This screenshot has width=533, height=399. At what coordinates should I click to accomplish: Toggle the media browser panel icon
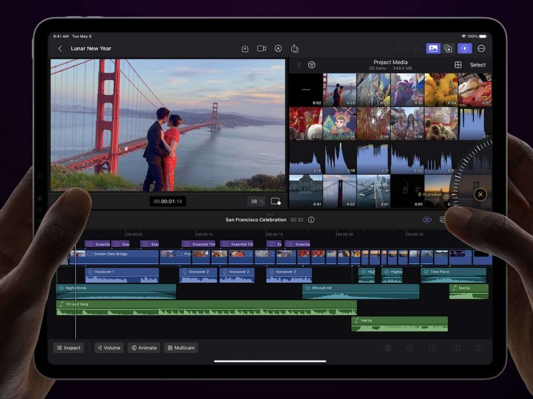point(432,48)
